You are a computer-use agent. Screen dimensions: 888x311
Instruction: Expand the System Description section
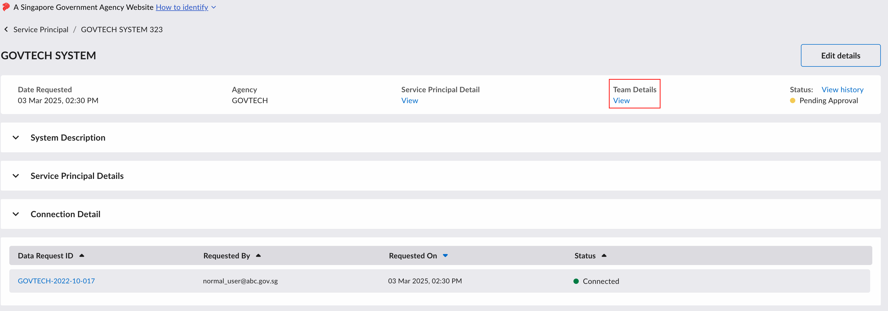coord(16,138)
